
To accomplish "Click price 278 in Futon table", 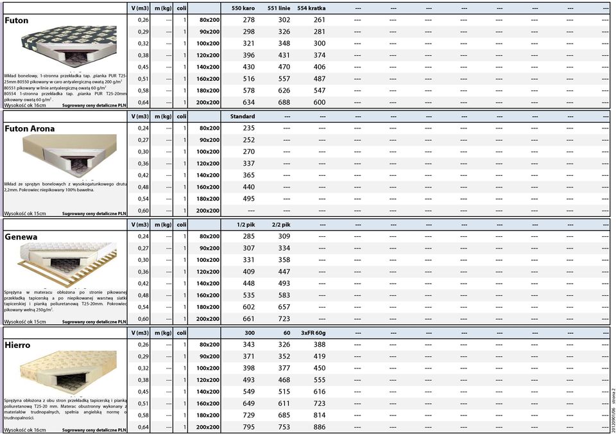I will 249,20.
